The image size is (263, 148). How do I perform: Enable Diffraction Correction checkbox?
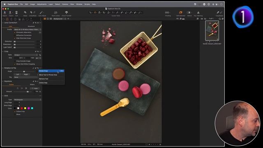pyautogui.click(x=15, y=35)
